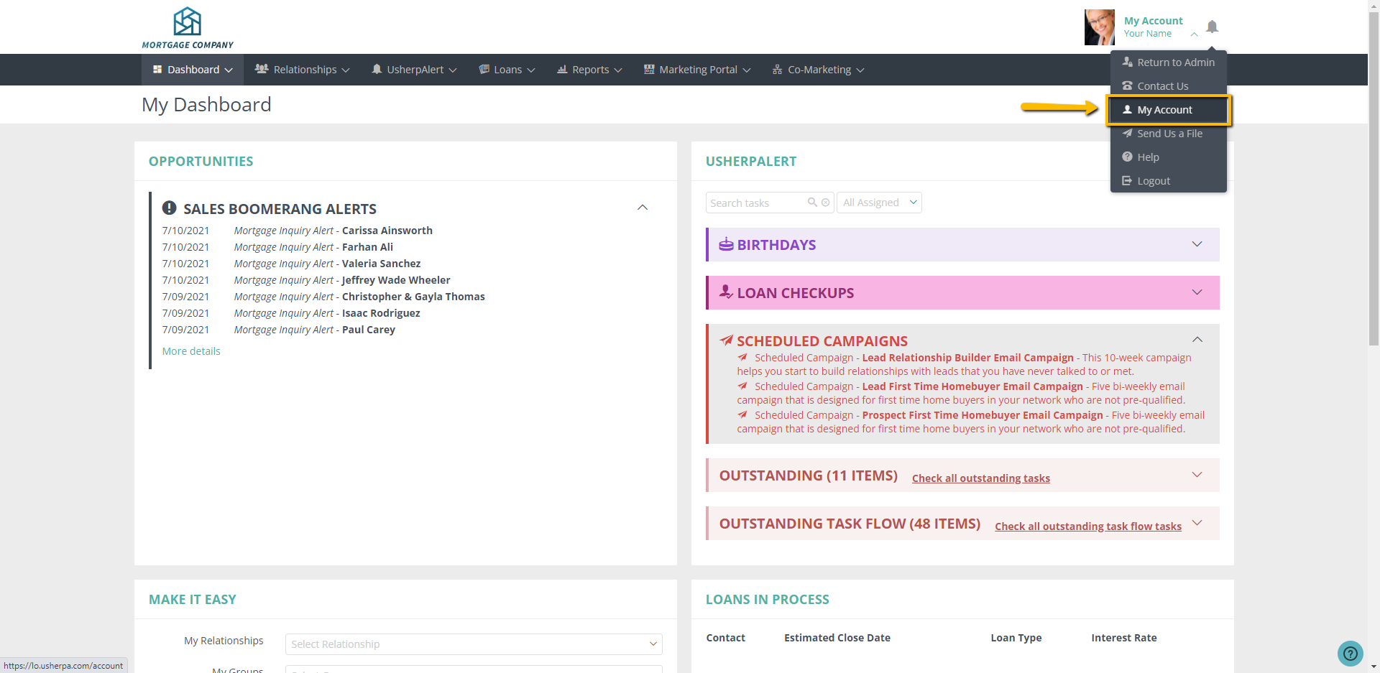Open the All Assigned dropdown
The width and height of the screenshot is (1380, 673).
click(x=879, y=203)
